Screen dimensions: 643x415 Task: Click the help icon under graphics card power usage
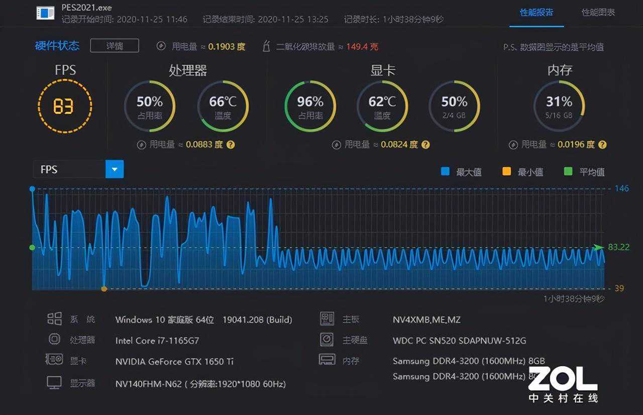425,145
